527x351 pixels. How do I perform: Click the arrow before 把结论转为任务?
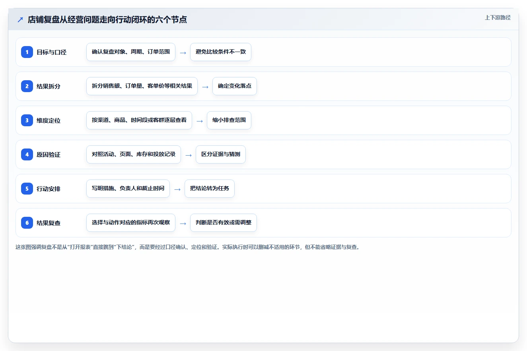click(177, 189)
